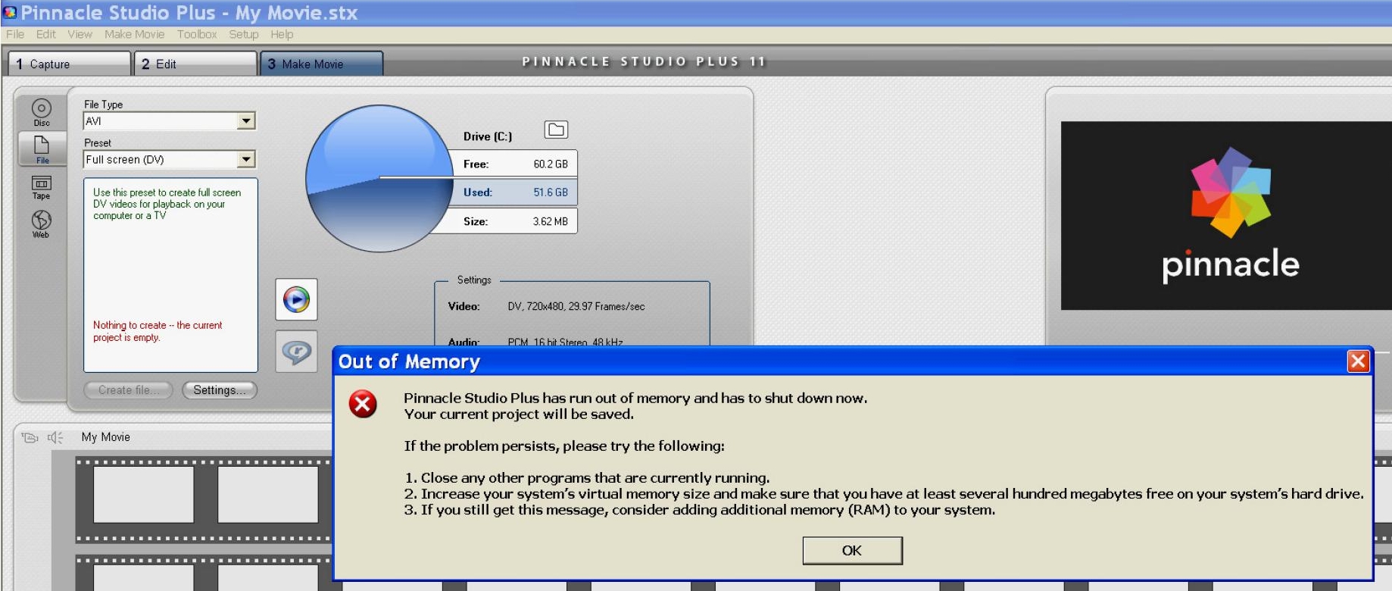Select the File output icon
The image size is (1392, 591).
pos(42,149)
